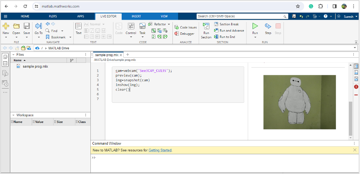The width and height of the screenshot is (360, 174).
Task: Click the Go To arrow icon
Action: click(38, 26)
